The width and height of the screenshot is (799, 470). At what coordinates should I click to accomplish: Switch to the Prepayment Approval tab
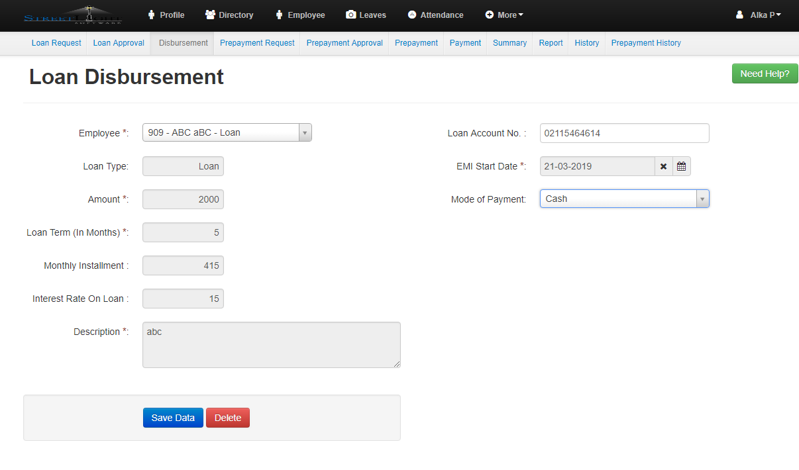click(x=345, y=43)
